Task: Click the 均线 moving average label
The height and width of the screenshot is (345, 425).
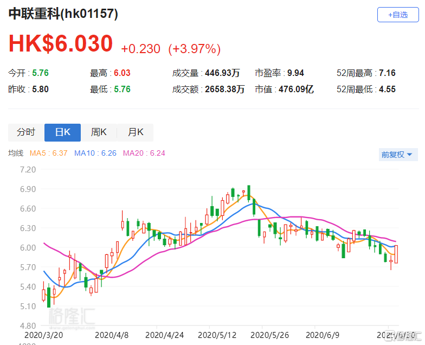Action: pos(16,153)
